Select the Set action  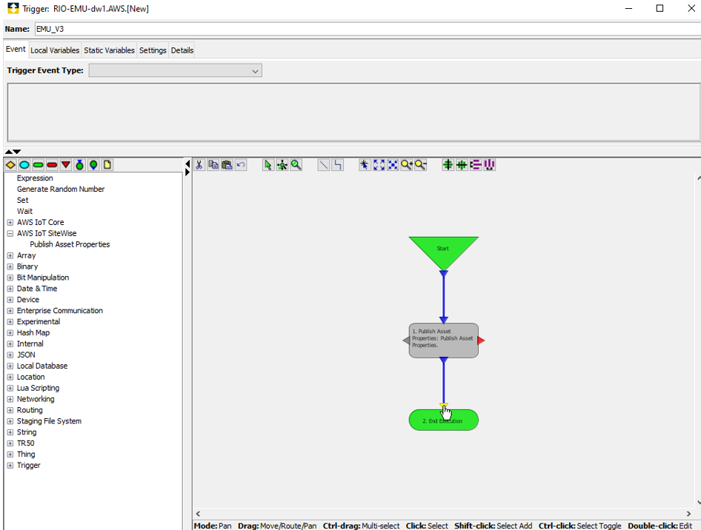point(22,201)
